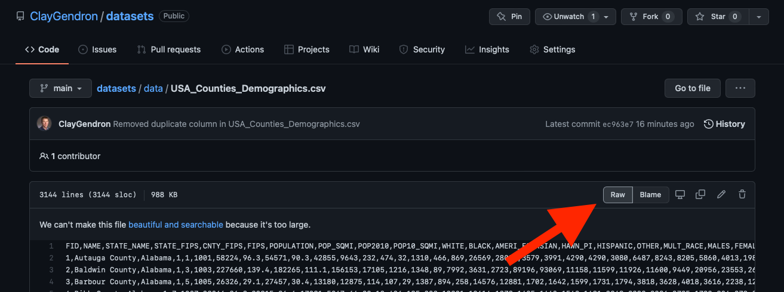784x292 pixels.
Task: Select line number 2 of the CSV
Action: (51, 258)
